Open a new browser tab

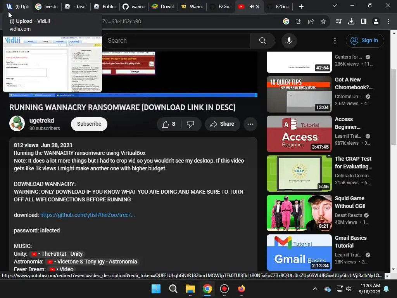click(x=301, y=7)
